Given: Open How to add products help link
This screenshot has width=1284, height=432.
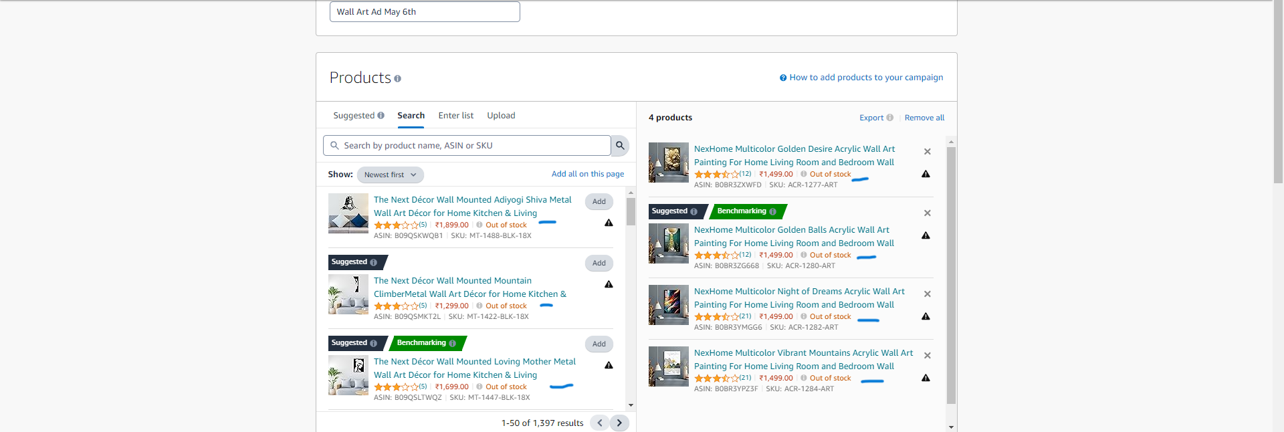Looking at the screenshot, I should pos(866,78).
